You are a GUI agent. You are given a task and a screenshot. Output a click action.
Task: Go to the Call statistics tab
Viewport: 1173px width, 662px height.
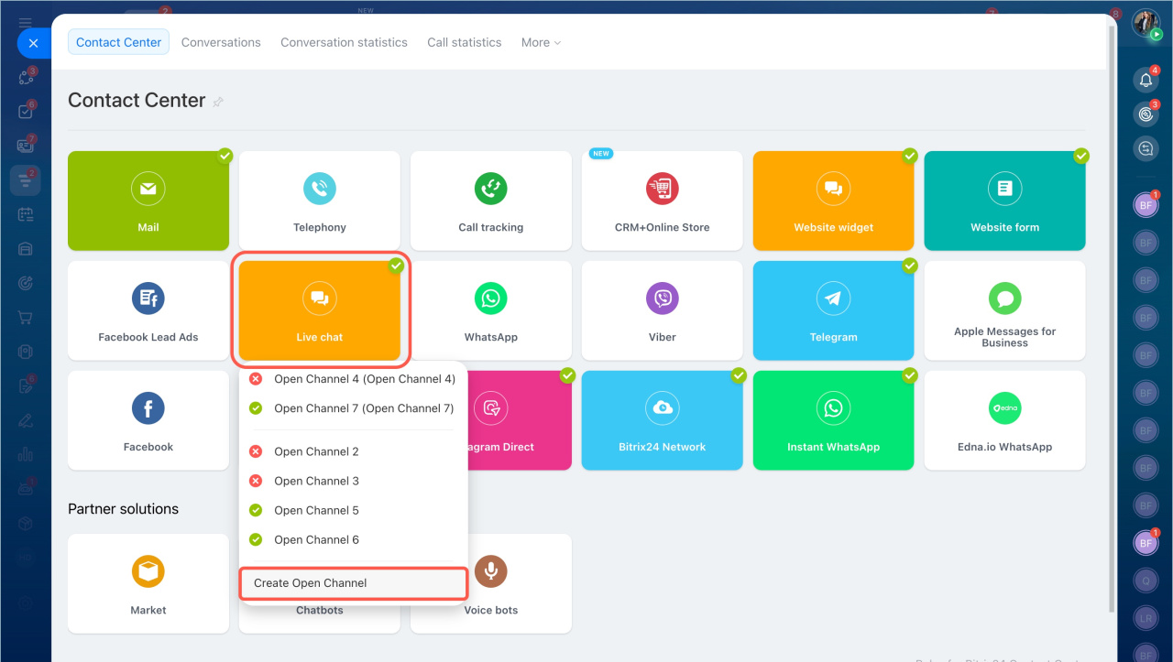click(x=464, y=42)
